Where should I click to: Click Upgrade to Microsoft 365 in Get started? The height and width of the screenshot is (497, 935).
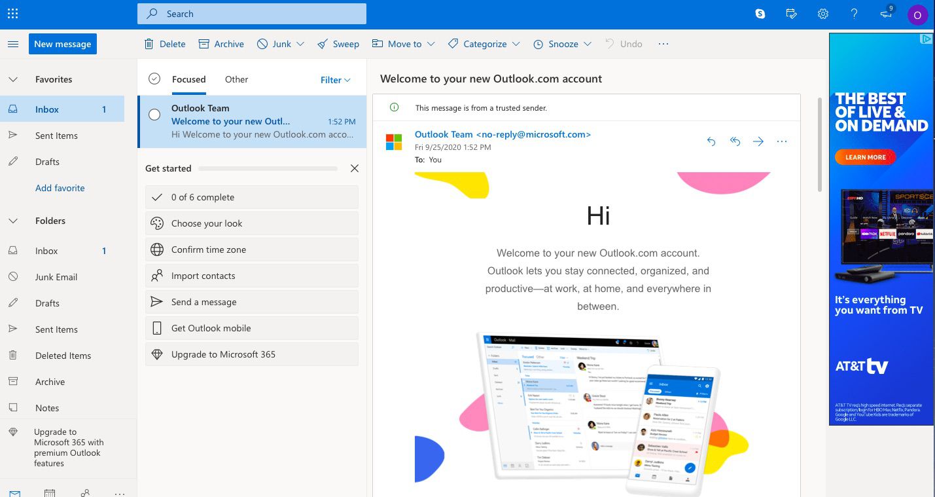(252, 354)
